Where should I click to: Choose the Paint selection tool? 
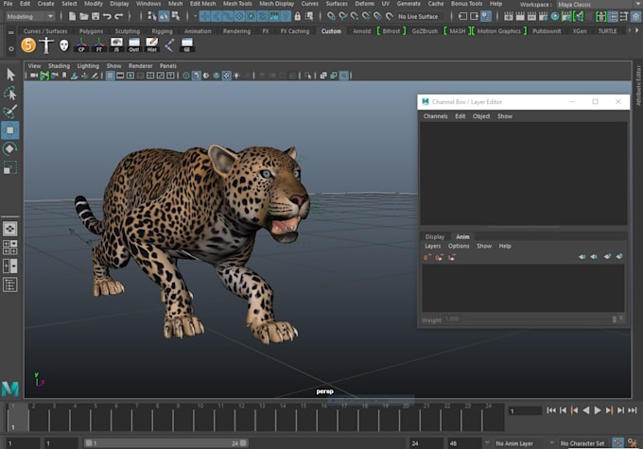10,112
